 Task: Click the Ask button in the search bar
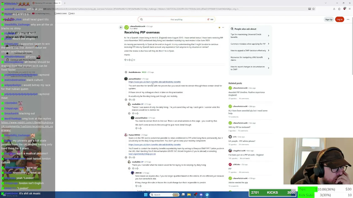click(210, 20)
